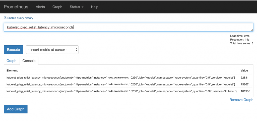Open the Alerts page in navbar
Screen dimensions: 257x121
[x=40, y=7]
